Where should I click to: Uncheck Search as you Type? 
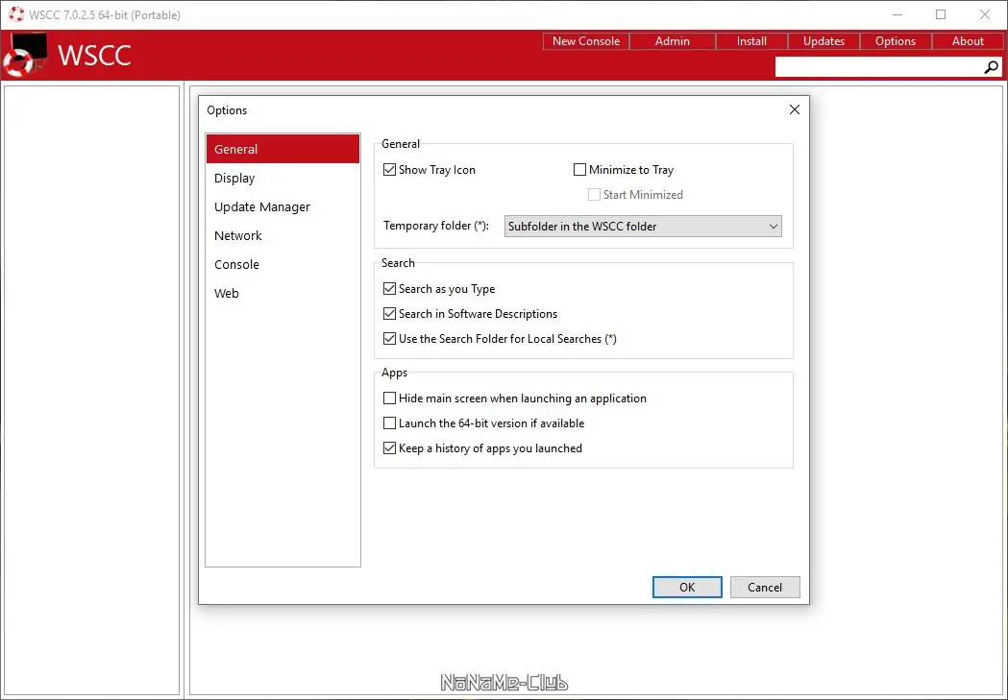pos(390,288)
